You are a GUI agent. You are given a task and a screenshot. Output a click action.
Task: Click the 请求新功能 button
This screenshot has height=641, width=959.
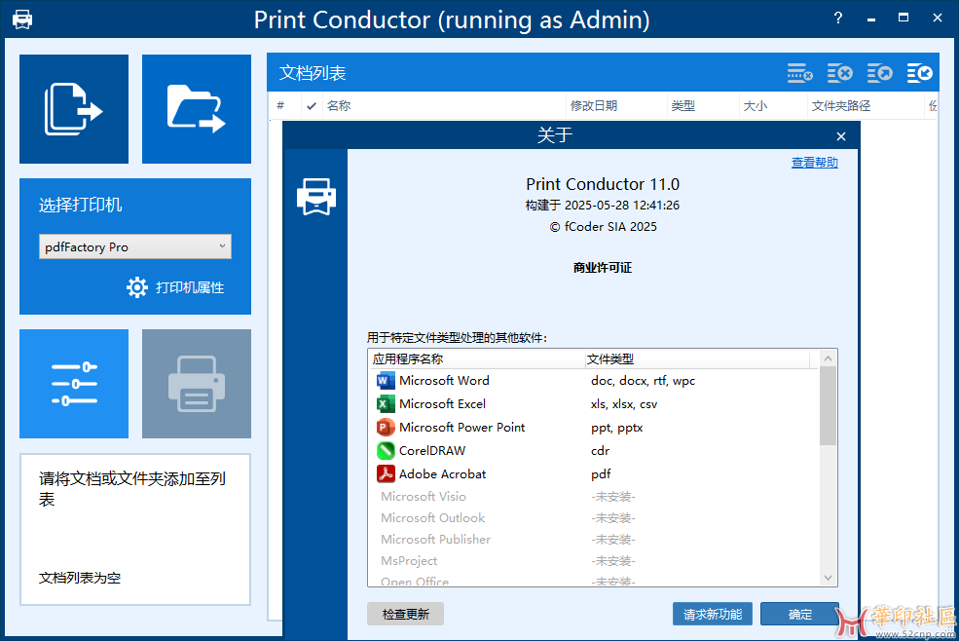713,614
